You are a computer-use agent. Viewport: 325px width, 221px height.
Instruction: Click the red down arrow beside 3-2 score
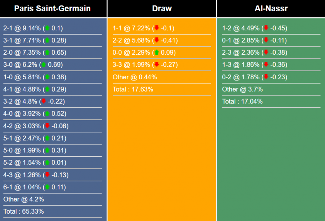click(44, 102)
